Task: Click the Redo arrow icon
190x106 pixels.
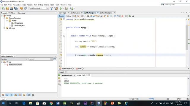Action: coord(26,8)
